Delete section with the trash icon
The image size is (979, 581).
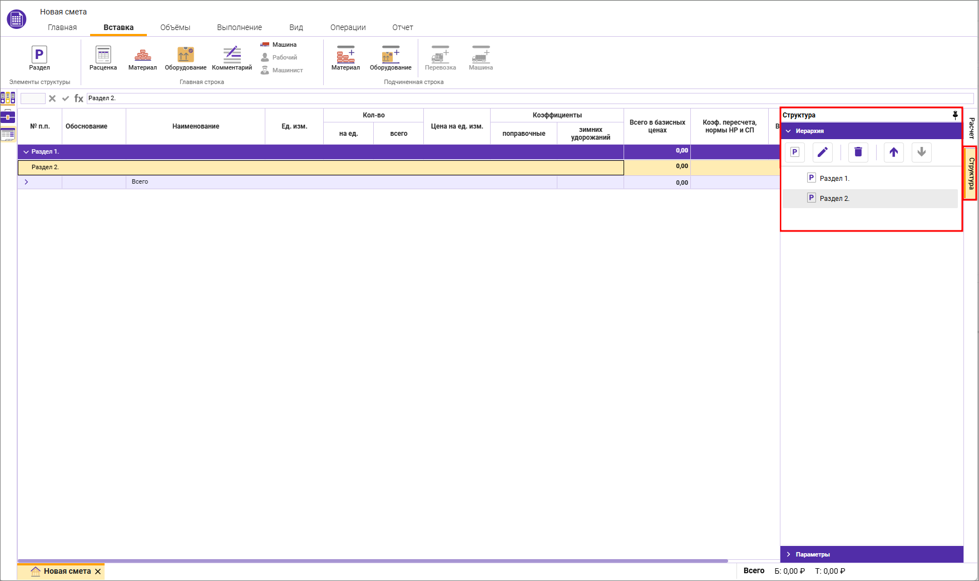tap(858, 152)
